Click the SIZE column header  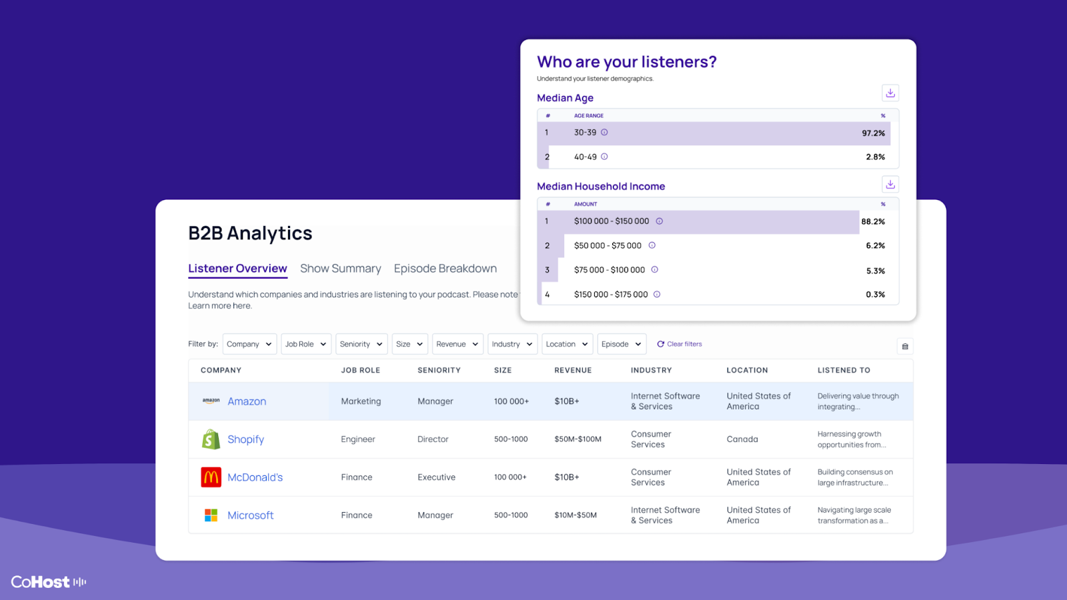tap(503, 370)
